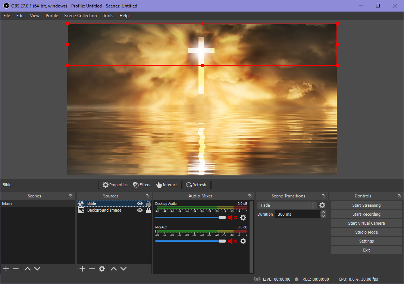Add a new source with the plus icon
The image size is (404, 284).
pos(82,268)
